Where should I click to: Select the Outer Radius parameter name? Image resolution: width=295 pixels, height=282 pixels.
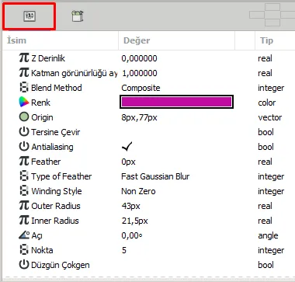tap(56, 206)
